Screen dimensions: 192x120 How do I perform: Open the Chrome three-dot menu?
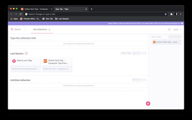[x=181, y=14]
